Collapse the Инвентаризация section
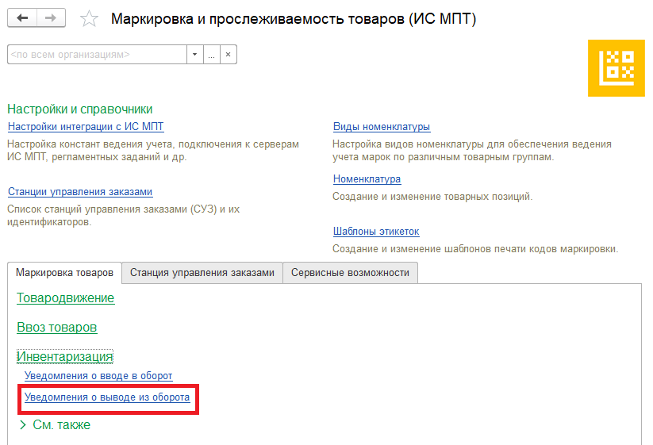653x445 pixels. click(x=65, y=356)
